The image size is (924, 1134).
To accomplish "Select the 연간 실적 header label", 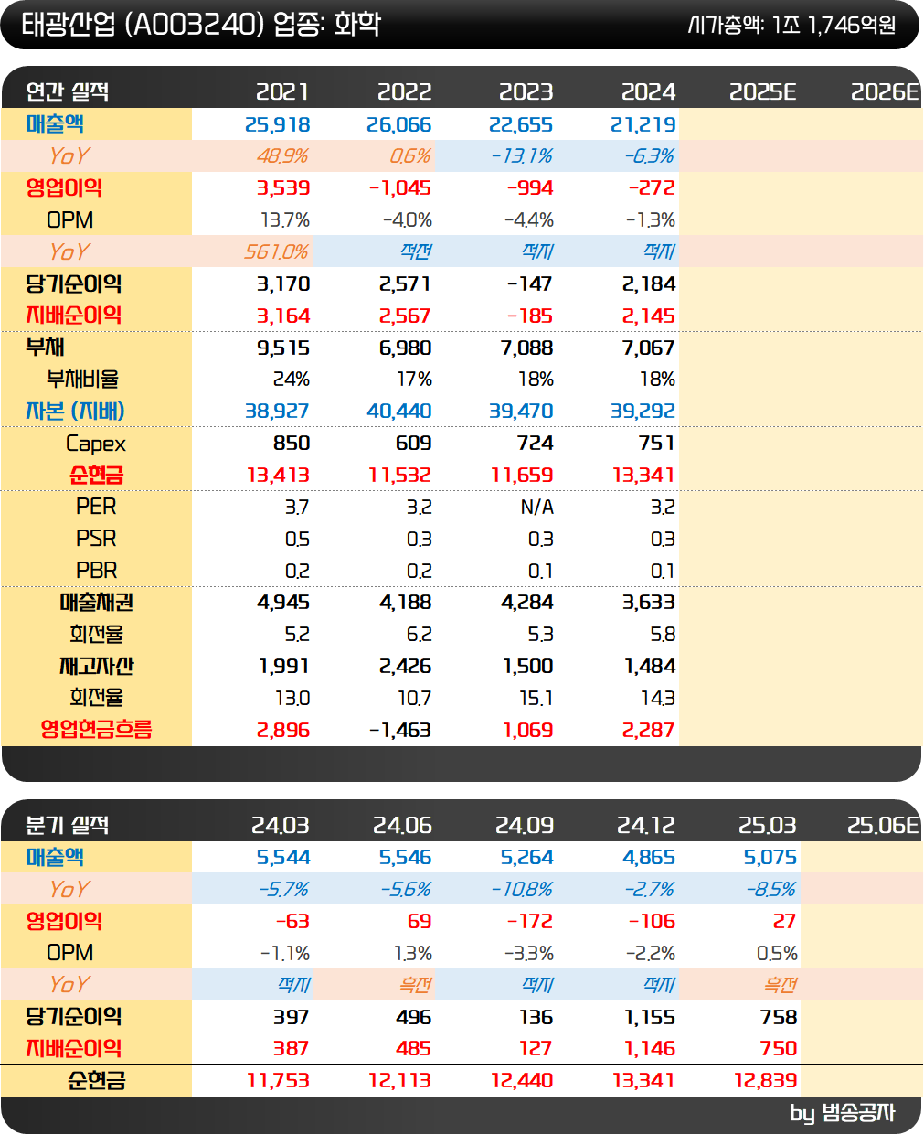I will pos(68,91).
